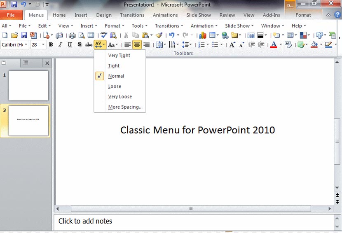The width and height of the screenshot is (342, 233).
Task: Expand the numbering list dropdown
Action: point(207,45)
